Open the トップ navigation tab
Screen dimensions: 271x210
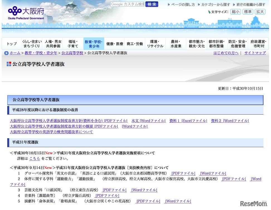click(12, 44)
